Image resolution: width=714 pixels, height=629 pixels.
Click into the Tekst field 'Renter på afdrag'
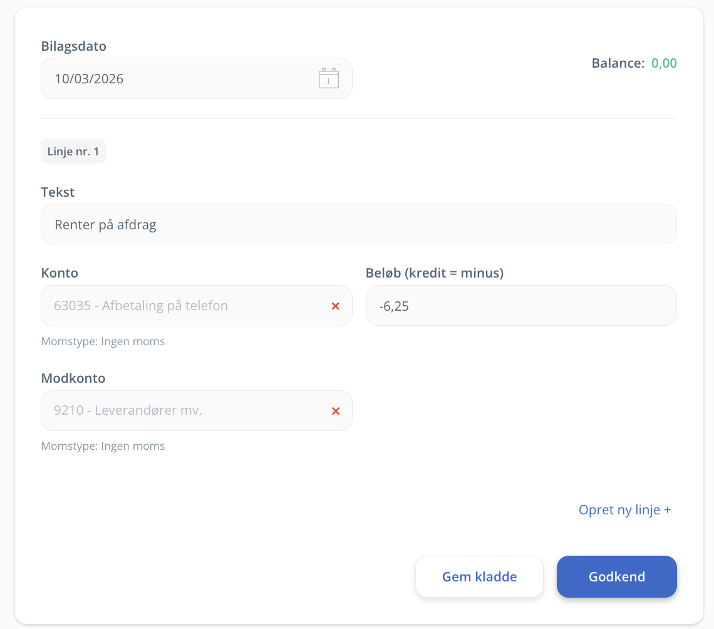(358, 224)
